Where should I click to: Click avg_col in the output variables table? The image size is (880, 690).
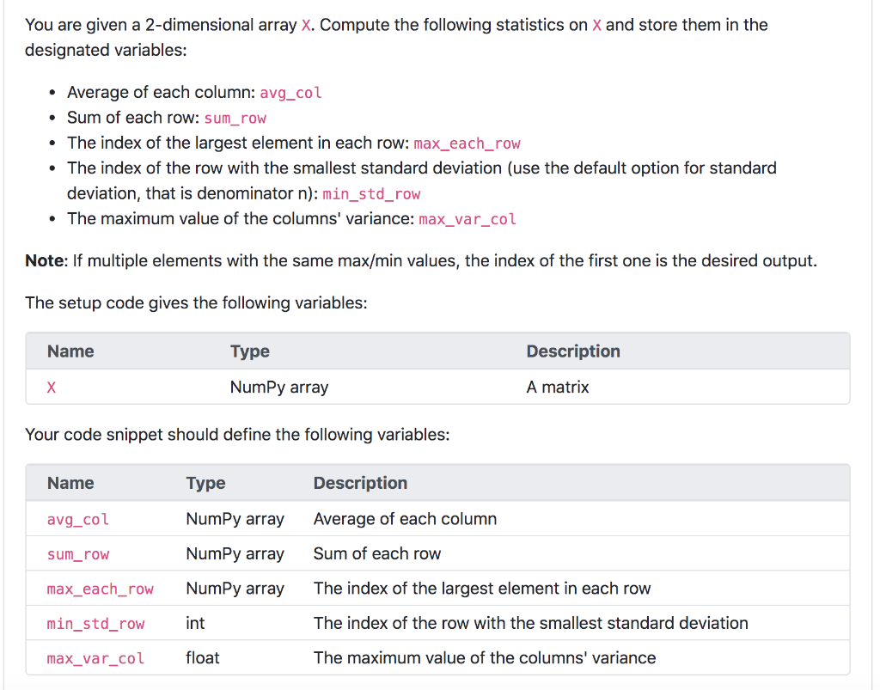point(78,519)
